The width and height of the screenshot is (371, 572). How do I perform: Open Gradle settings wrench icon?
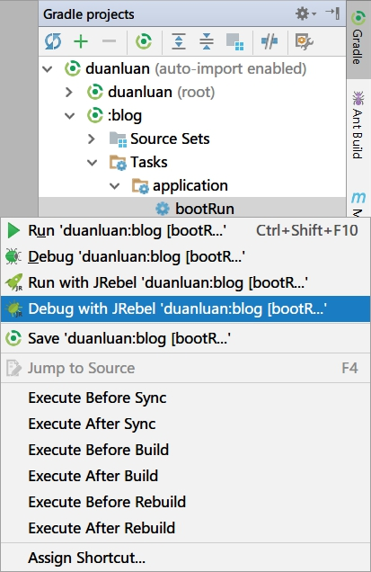305,41
